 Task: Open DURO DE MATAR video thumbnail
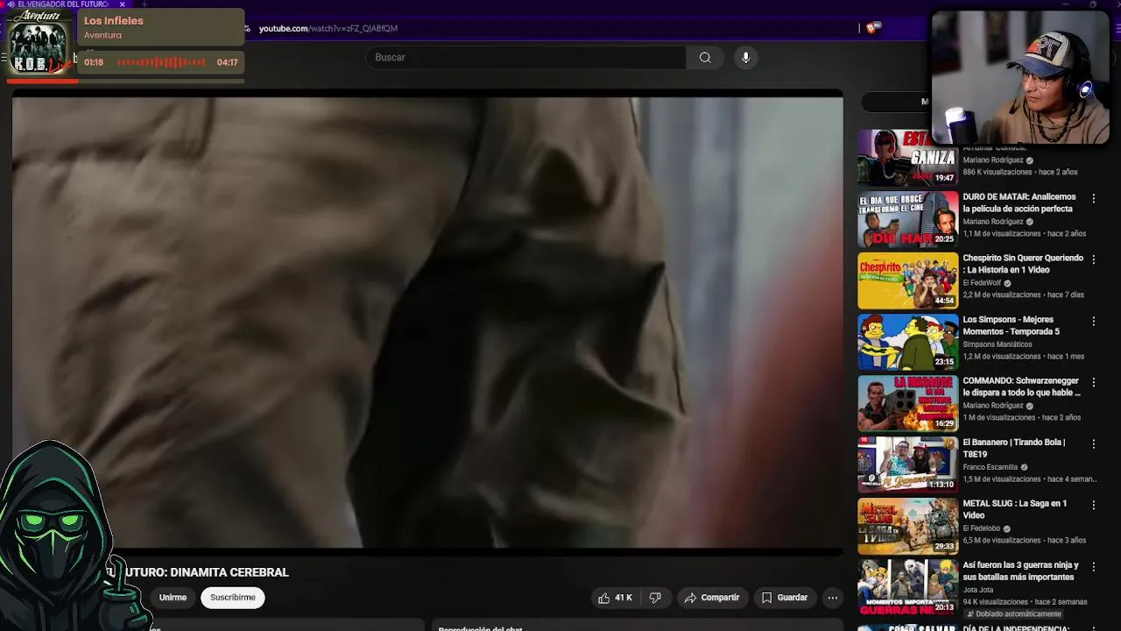tap(907, 219)
